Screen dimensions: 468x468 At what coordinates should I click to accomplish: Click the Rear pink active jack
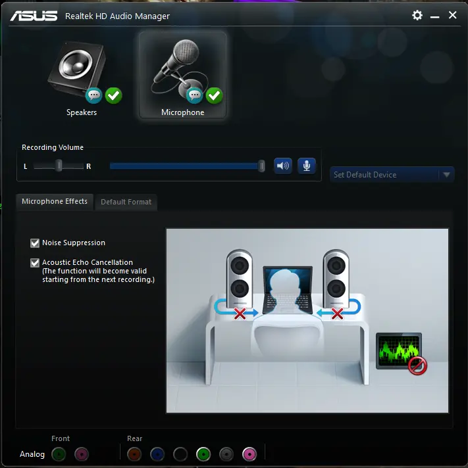coord(249,454)
